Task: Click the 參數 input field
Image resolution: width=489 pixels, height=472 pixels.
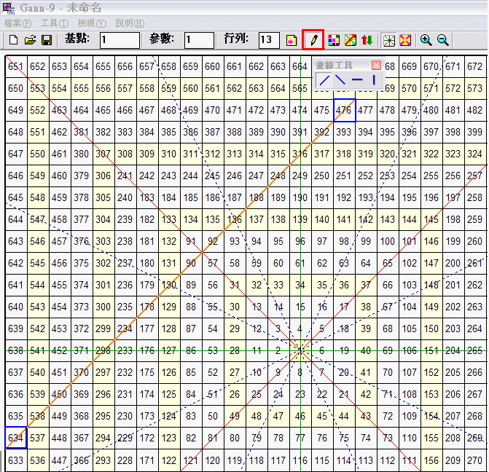Action: [x=199, y=40]
